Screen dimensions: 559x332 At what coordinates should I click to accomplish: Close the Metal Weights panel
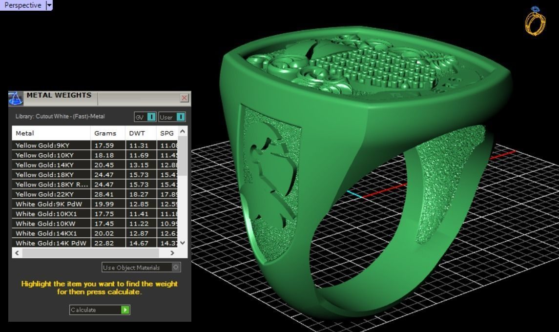point(185,98)
